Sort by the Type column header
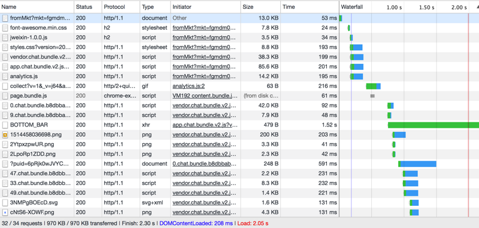479x228 pixels. 155,7
